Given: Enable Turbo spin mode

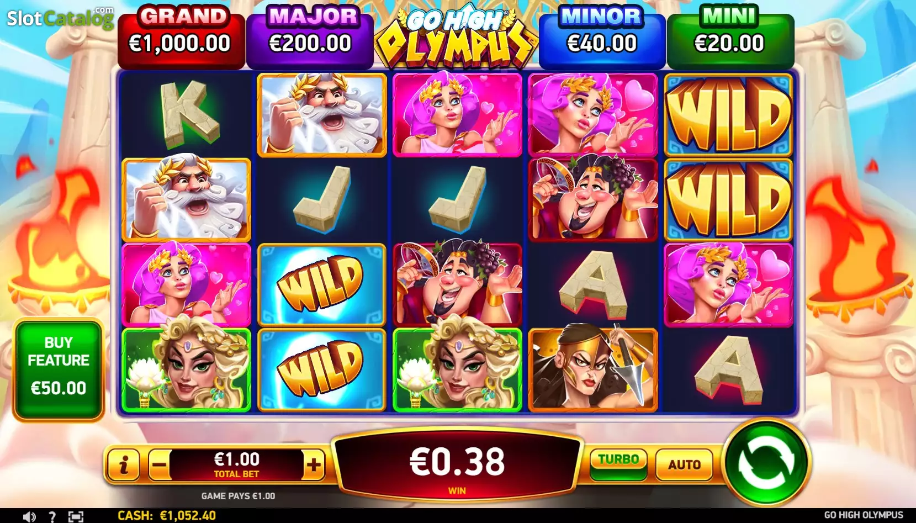Looking at the screenshot, I should [x=618, y=464].
